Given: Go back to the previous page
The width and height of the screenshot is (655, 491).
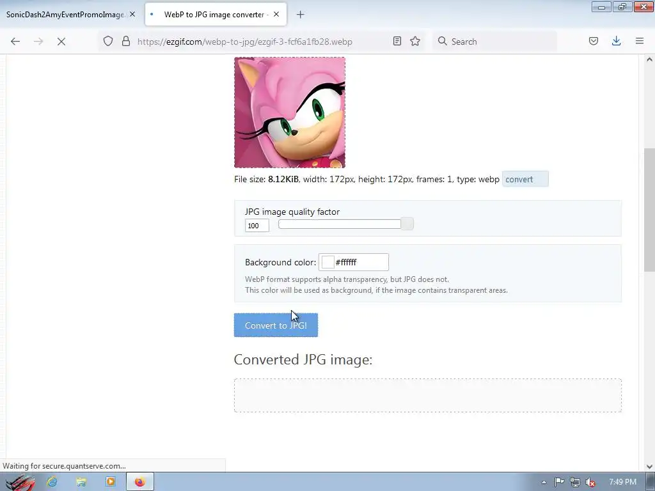Looking at the screenshot, I should coord(15,42).
